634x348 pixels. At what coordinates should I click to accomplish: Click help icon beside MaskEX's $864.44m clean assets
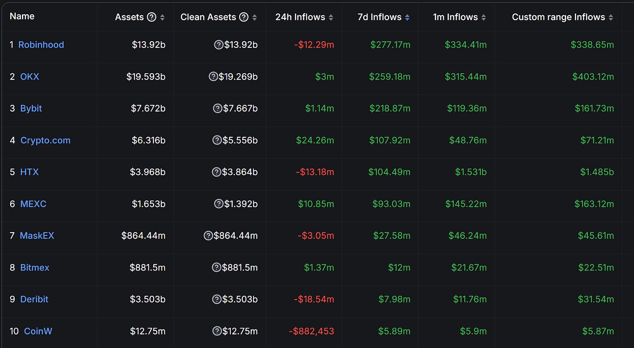point(208,235)
